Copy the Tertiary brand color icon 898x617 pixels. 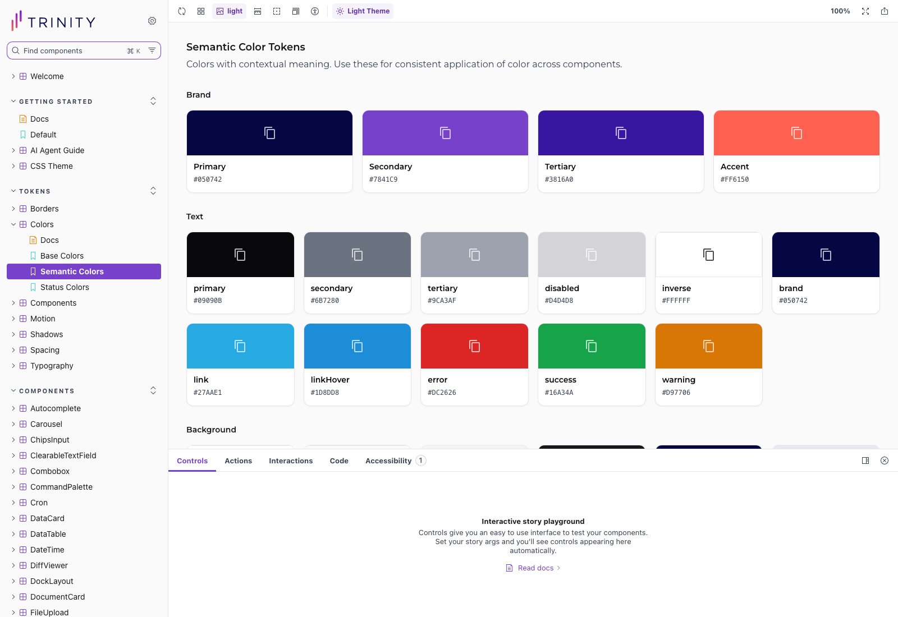(621, 133)
